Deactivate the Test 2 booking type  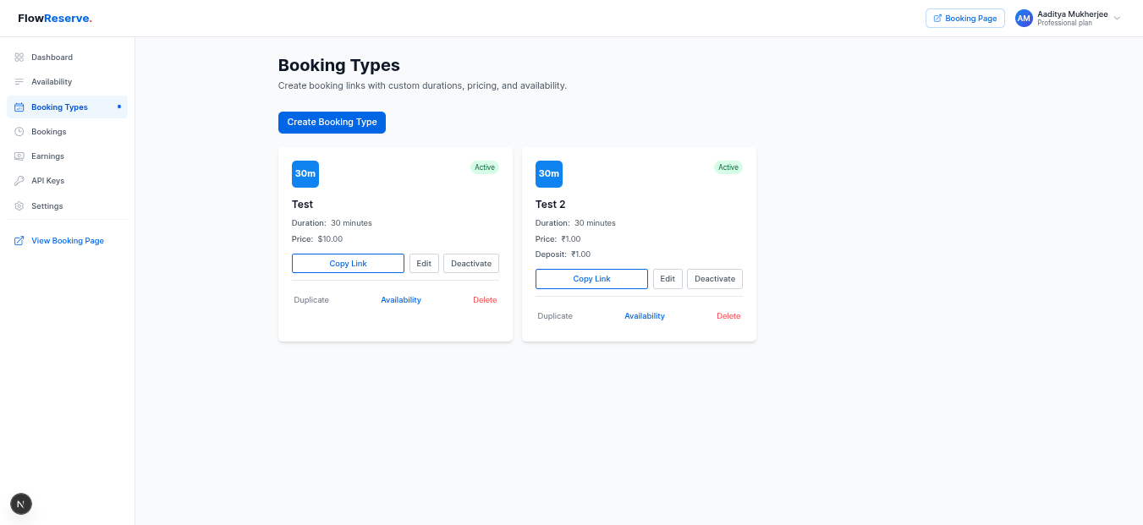714,278
